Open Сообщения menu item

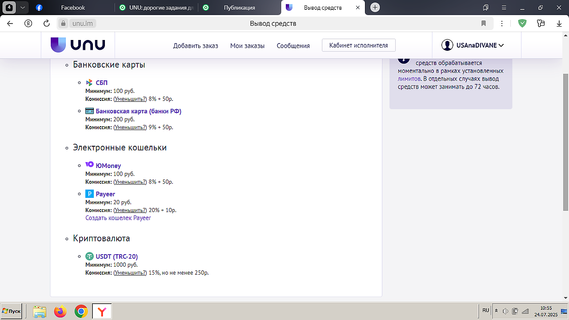pos(293,45)
